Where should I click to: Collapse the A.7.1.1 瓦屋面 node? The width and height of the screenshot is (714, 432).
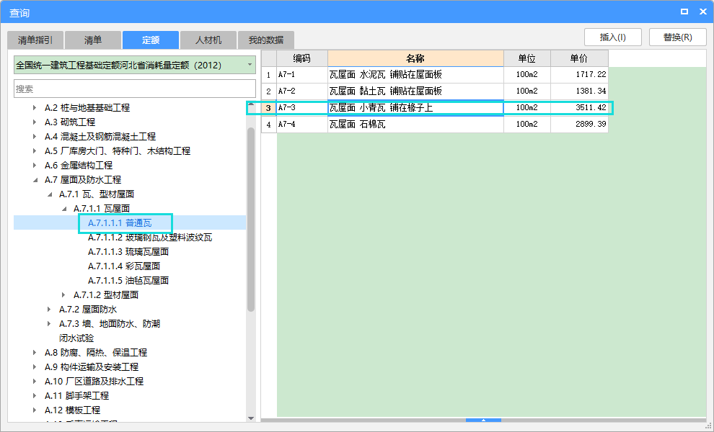coord(63,208)
